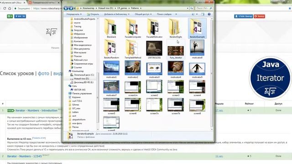Select the screen5 image file
This screenshot has height=164, width=292.
coord(111,106)
